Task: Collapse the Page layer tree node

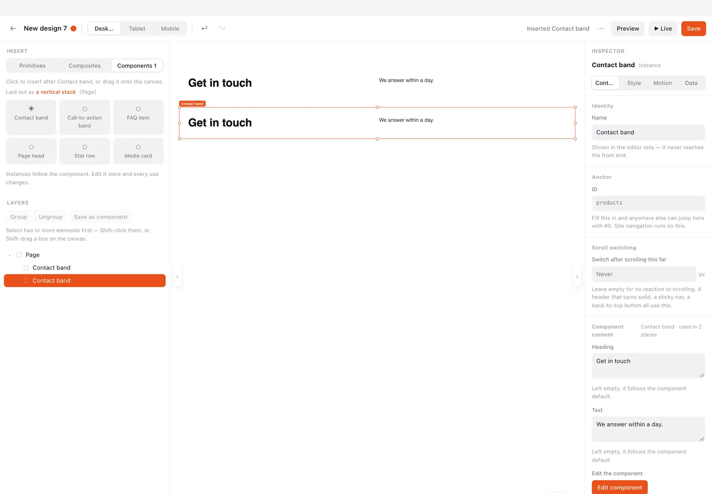Action: point(10,255)
